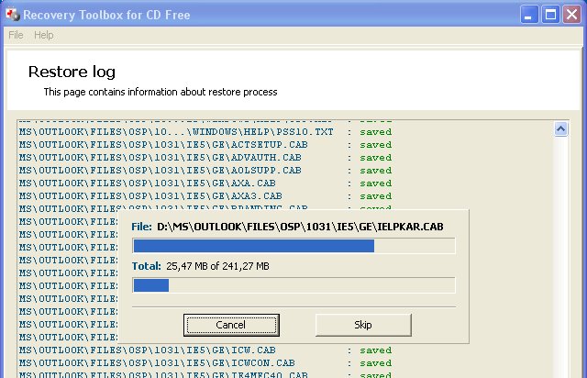Click the current file progress bar
587x378 pixels.
(x=293, y=246)
